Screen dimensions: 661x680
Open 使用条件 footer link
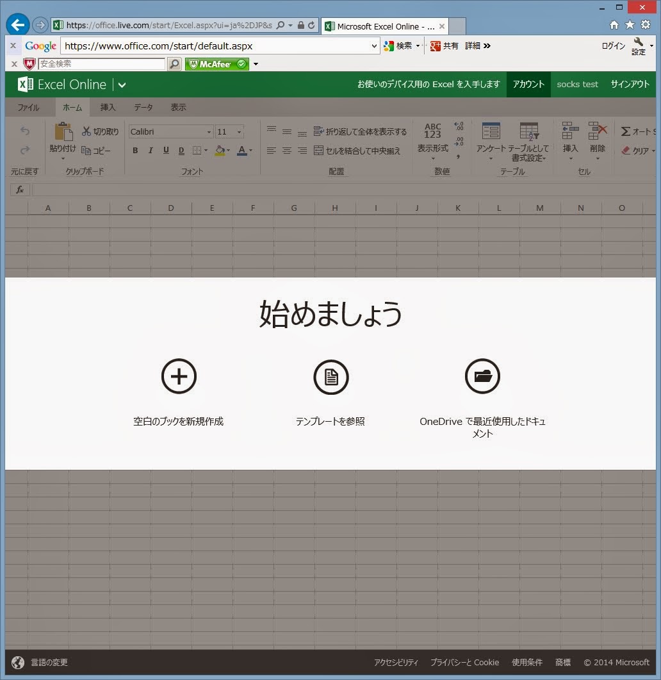tap(527, 662)
